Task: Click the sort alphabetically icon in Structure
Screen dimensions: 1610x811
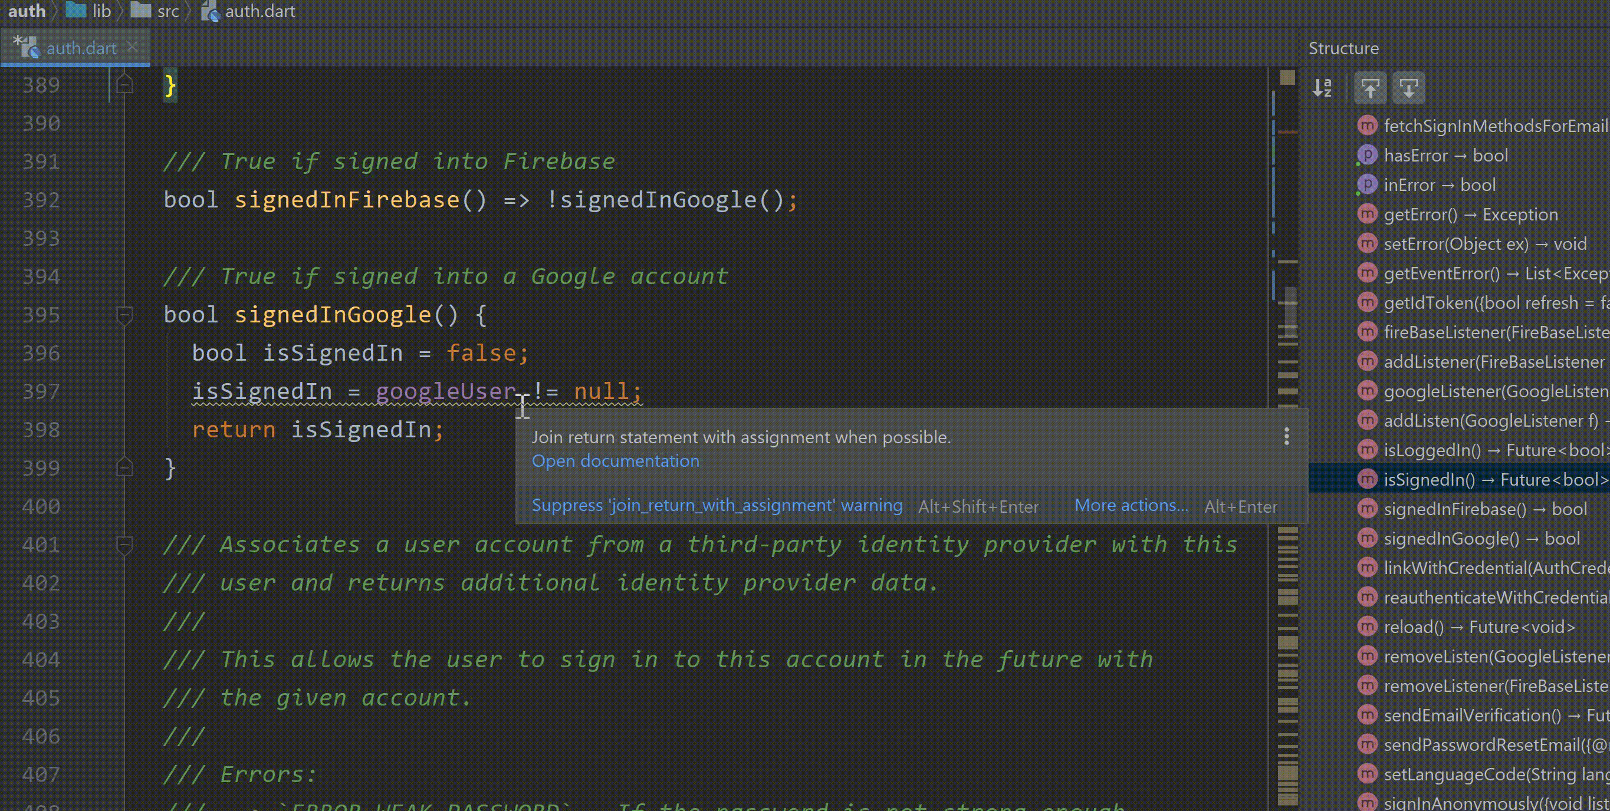Action: pos(1322,87)
